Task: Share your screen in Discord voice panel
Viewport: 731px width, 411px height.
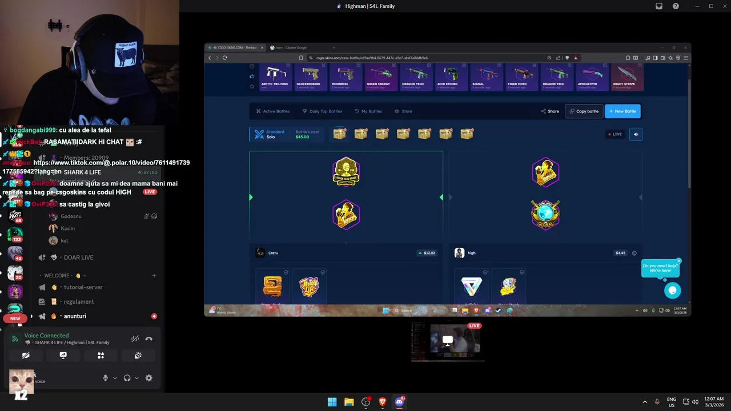Action: 63,355
